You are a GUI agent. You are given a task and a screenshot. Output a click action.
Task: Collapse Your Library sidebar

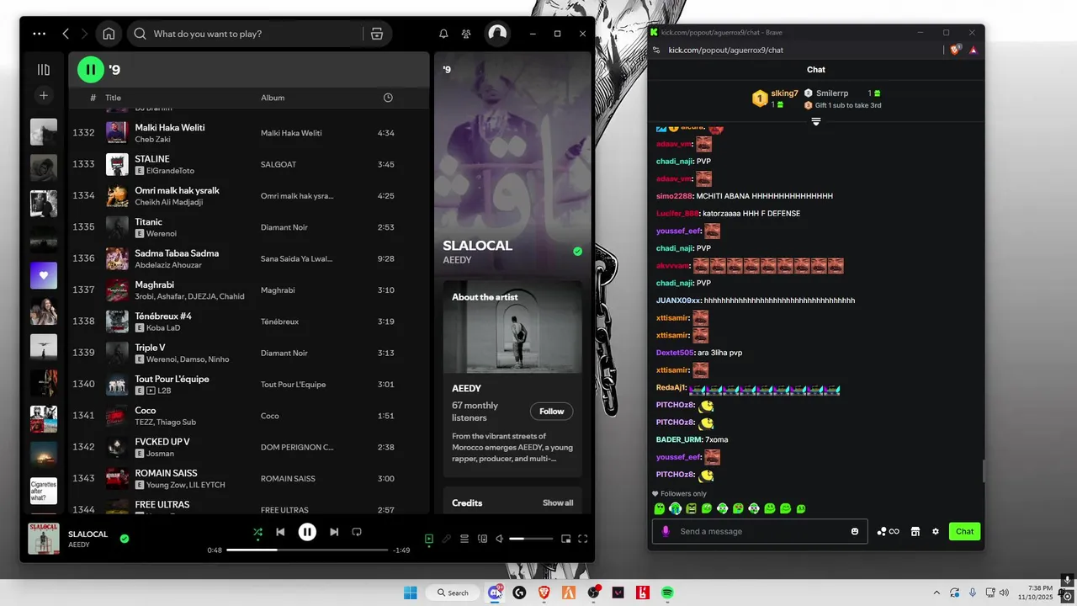(x=44, y=70)
